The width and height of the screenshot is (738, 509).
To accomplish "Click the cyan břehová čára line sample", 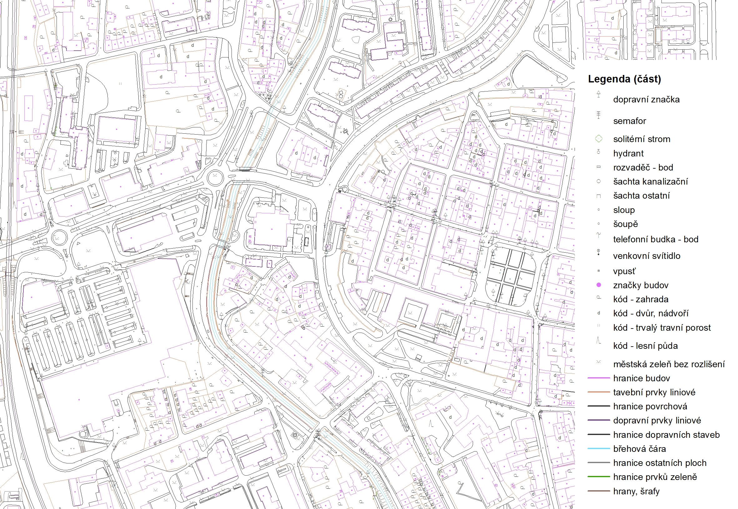I will click(x=599, y=448).
